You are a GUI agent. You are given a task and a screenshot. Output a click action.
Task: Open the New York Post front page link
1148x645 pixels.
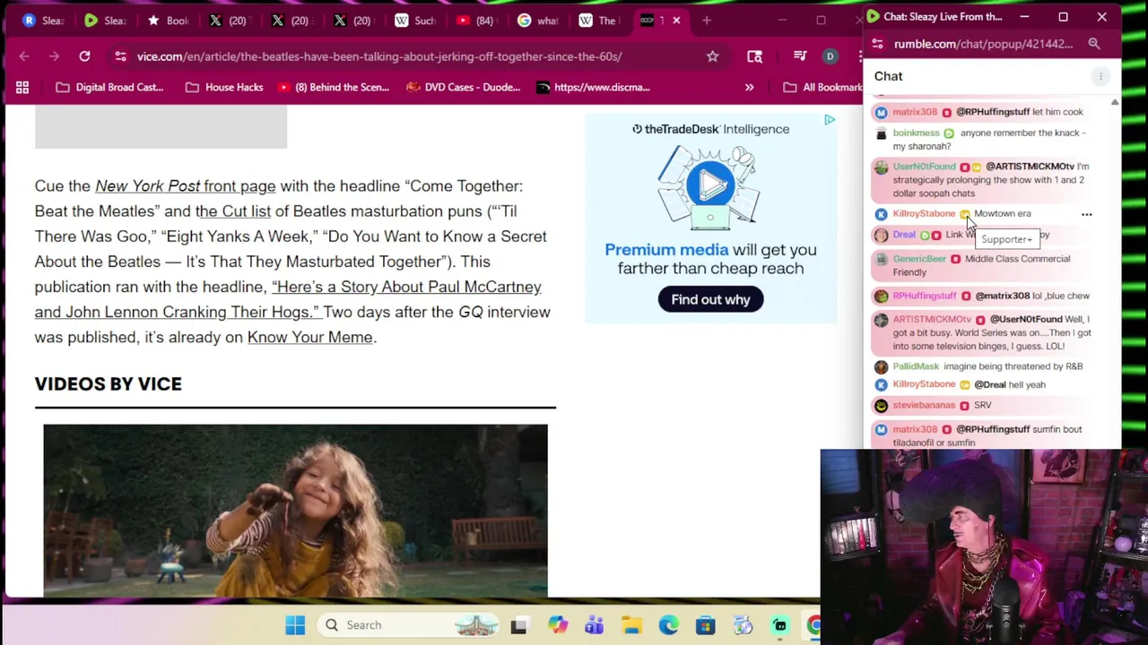pos(186,185)
